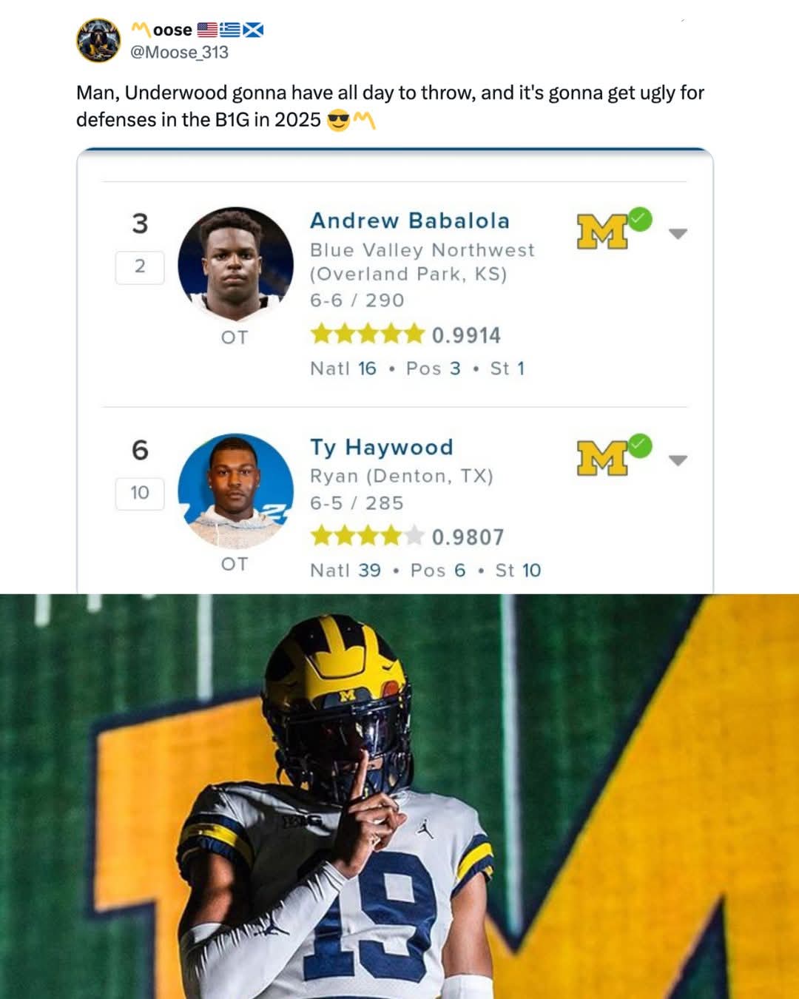Click green commit checkmark for Ty Haywood
The image size is (799, 999).
(x=641, y=445)
